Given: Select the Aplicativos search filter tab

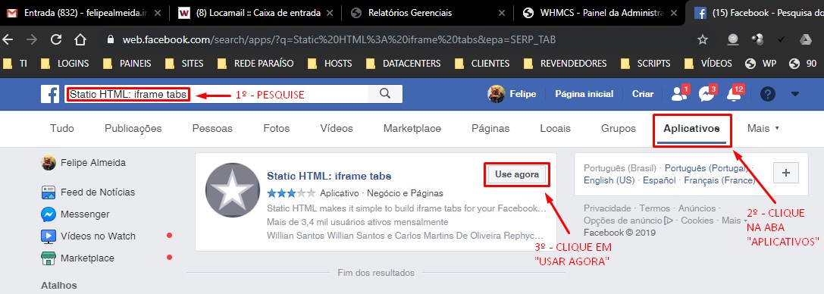Looking at the screenshot, I should [691, 129].
